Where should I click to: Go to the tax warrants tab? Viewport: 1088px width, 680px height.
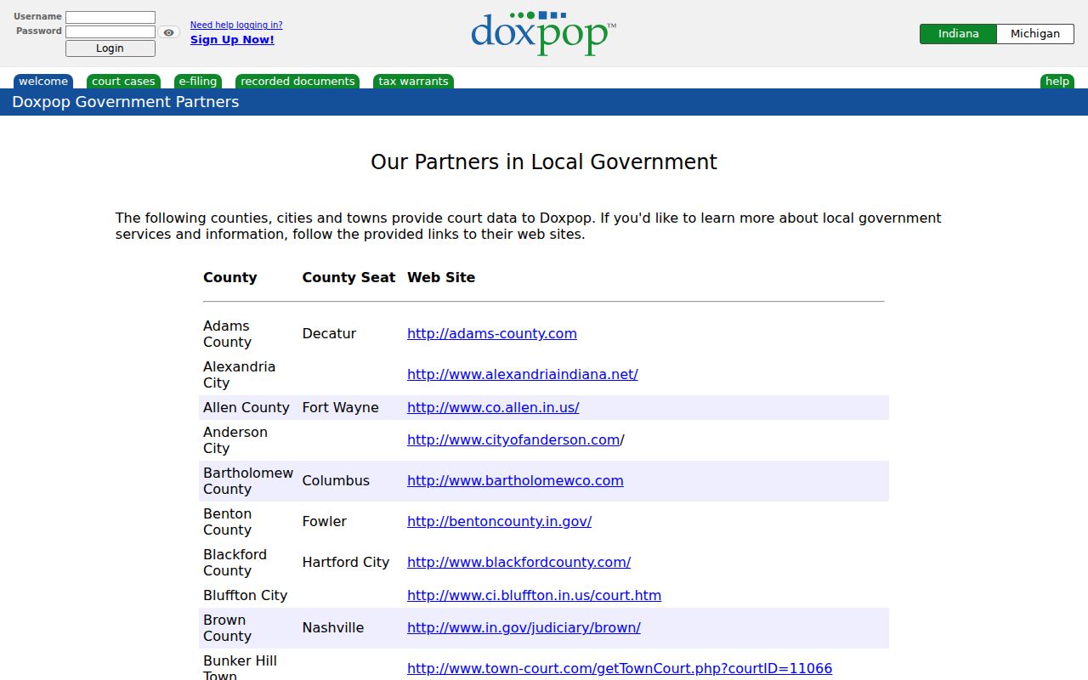(x=413, y=82)
